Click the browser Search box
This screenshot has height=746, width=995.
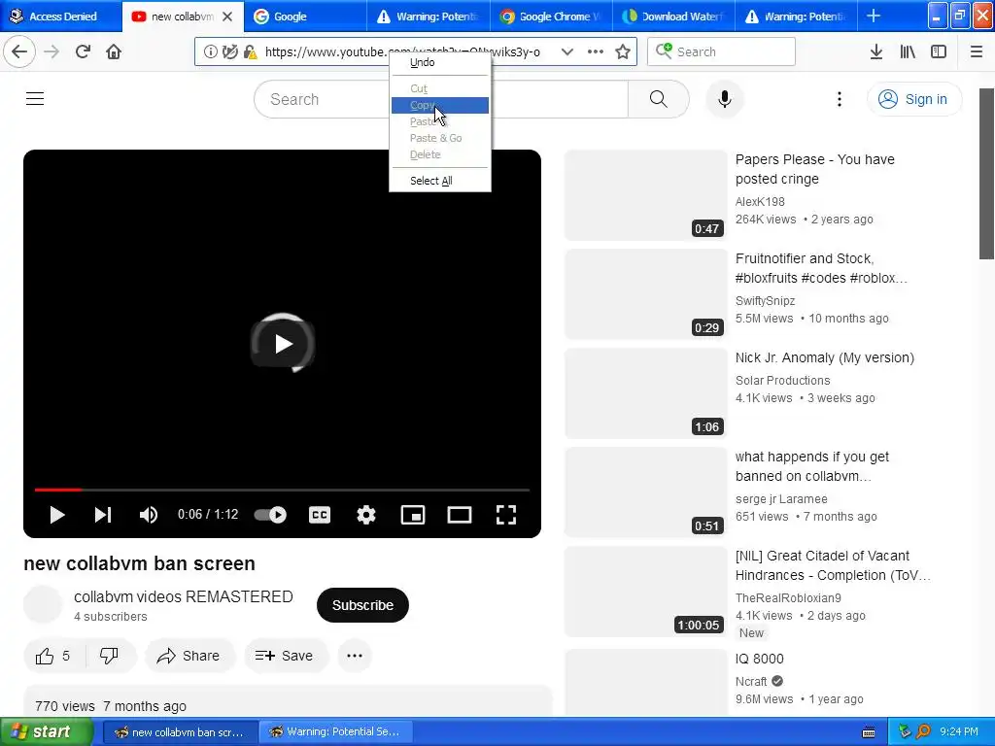[721, 51]
